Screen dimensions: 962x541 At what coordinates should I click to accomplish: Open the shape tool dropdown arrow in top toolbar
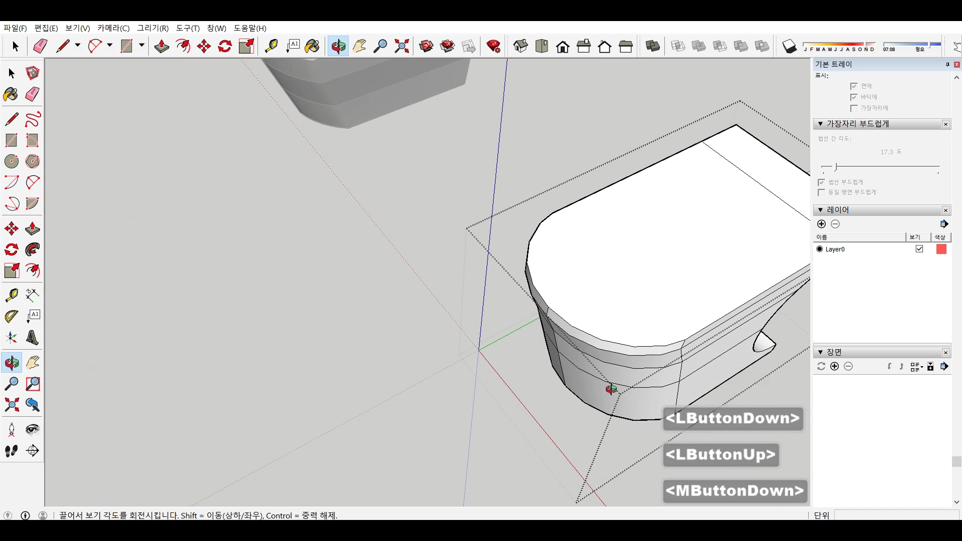(142, 46)
